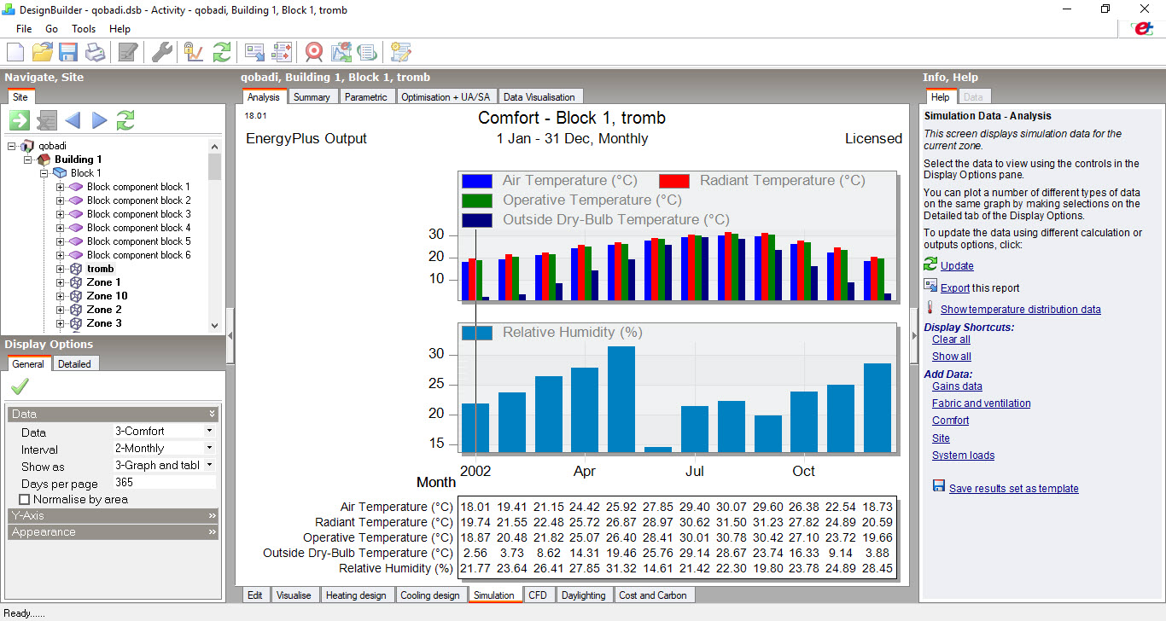Open the Data 3-Comfort dropdown

click(165, 432)
